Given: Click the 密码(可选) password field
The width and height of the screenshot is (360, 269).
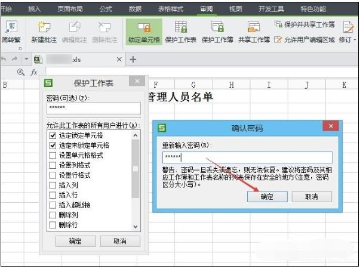Looking at the screenshot, I should coord(94,108).
